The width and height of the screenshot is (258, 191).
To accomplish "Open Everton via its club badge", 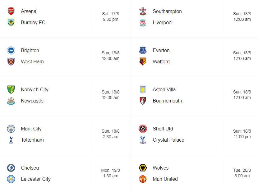I will tap(142, 50).
